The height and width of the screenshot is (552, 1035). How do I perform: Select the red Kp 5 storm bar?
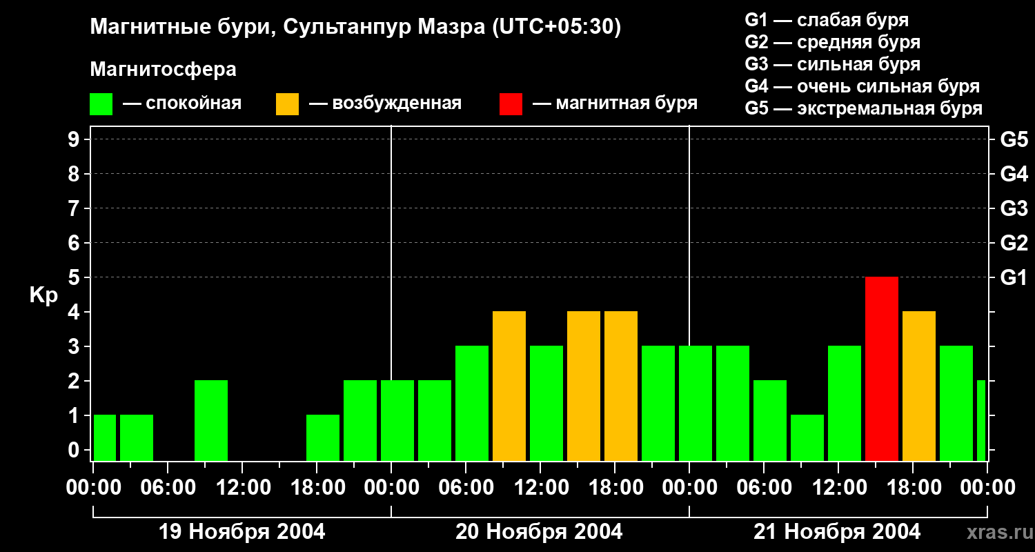(x=882, y=368)
